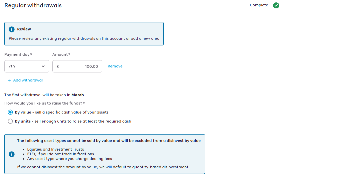The width and height of the screenshot is (353, 185).
Task: Click the info icon in asset types notice
Action: 12,154
